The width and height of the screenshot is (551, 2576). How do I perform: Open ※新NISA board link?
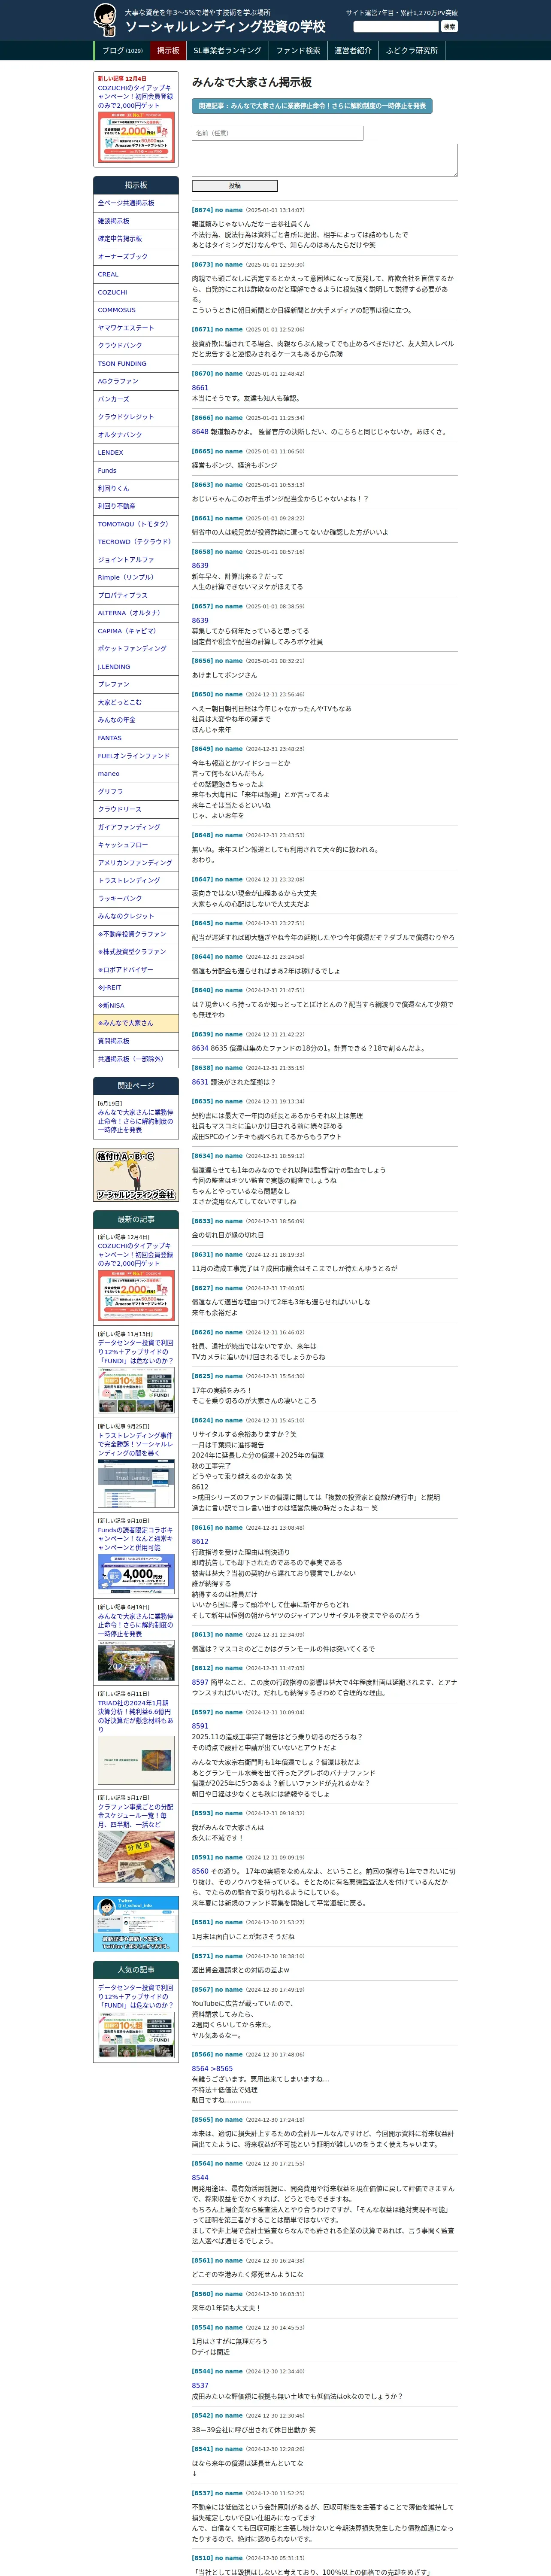(136, 1006)
